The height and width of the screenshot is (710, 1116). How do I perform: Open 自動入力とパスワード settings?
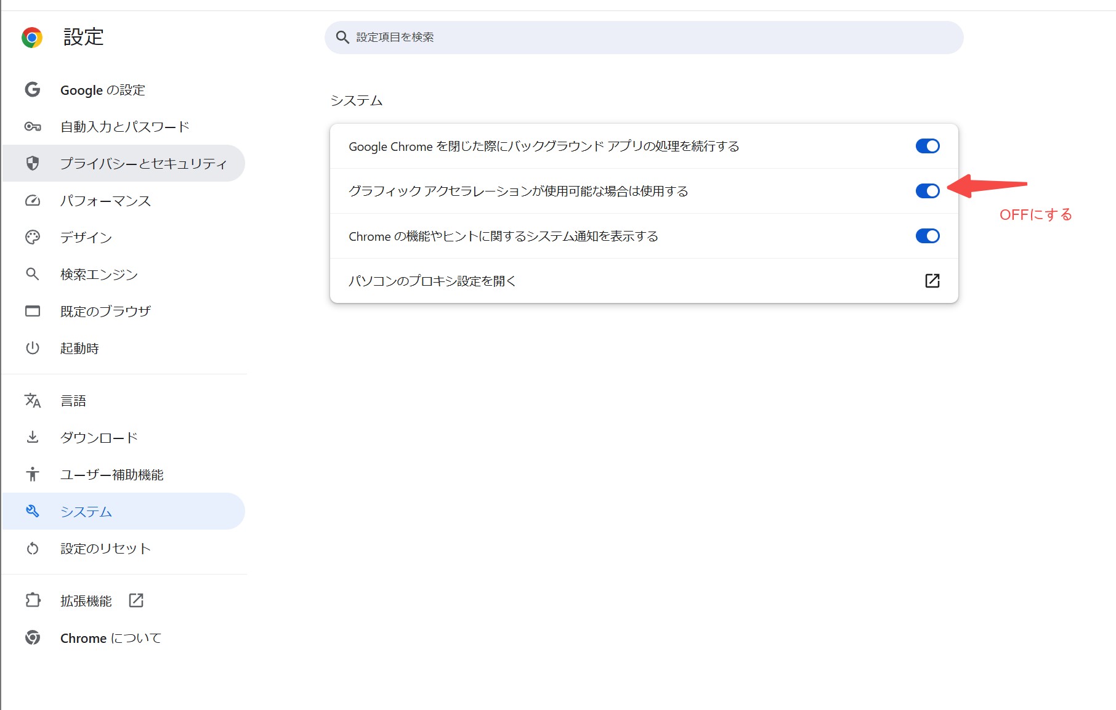coord(124,127)
